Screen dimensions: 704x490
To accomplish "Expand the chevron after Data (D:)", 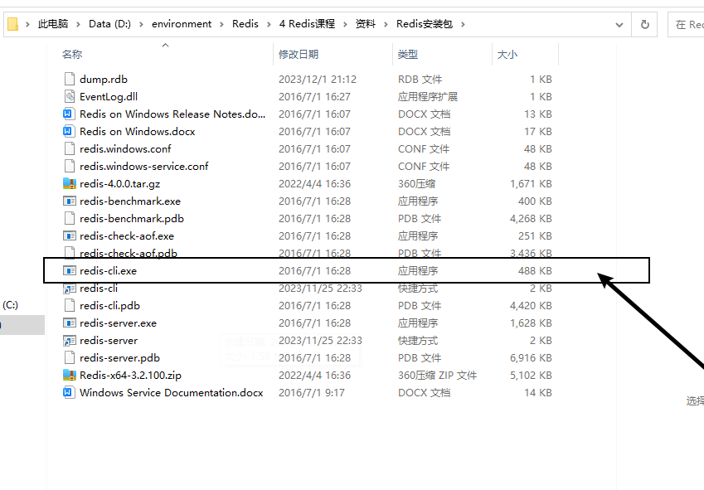I will click(141, 24).
